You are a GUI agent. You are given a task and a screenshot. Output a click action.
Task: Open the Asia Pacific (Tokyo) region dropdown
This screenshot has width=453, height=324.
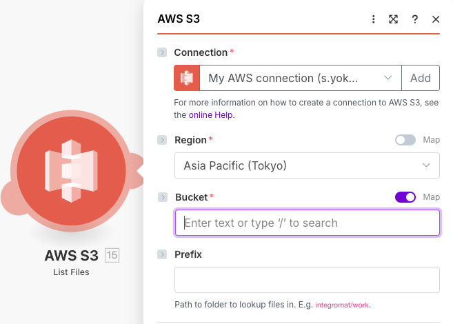click(307, 165)
